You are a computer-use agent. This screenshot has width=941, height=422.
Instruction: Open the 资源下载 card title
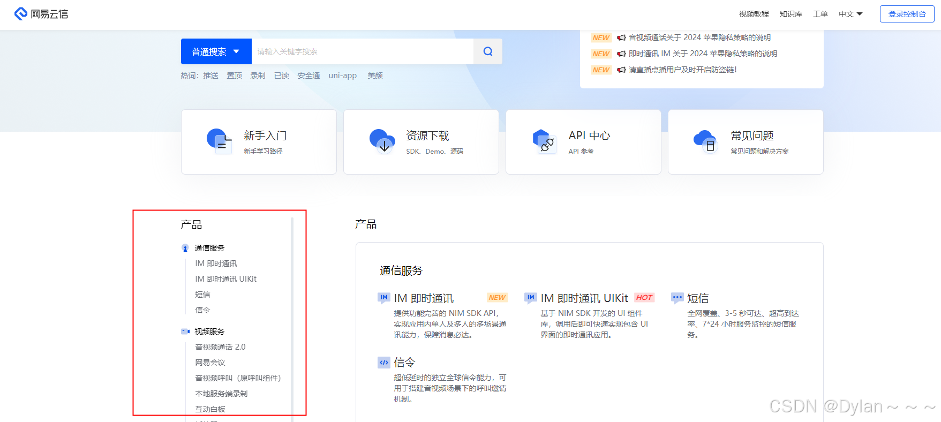[x=427, y=135]
